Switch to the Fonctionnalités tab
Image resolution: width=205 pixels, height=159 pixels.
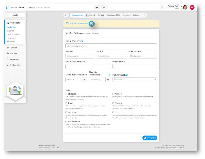113,15
